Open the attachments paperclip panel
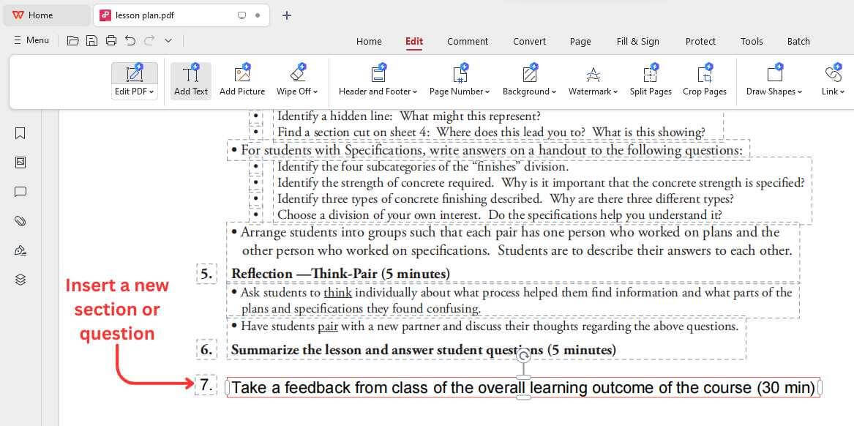The image size is (854, 426). pyautogui.click(x=20, y=220)
